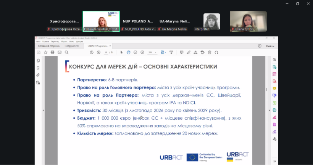313x165 pixels.
Task: Click the Print icon in Acrobat toolbar
Action: (53, 52)
